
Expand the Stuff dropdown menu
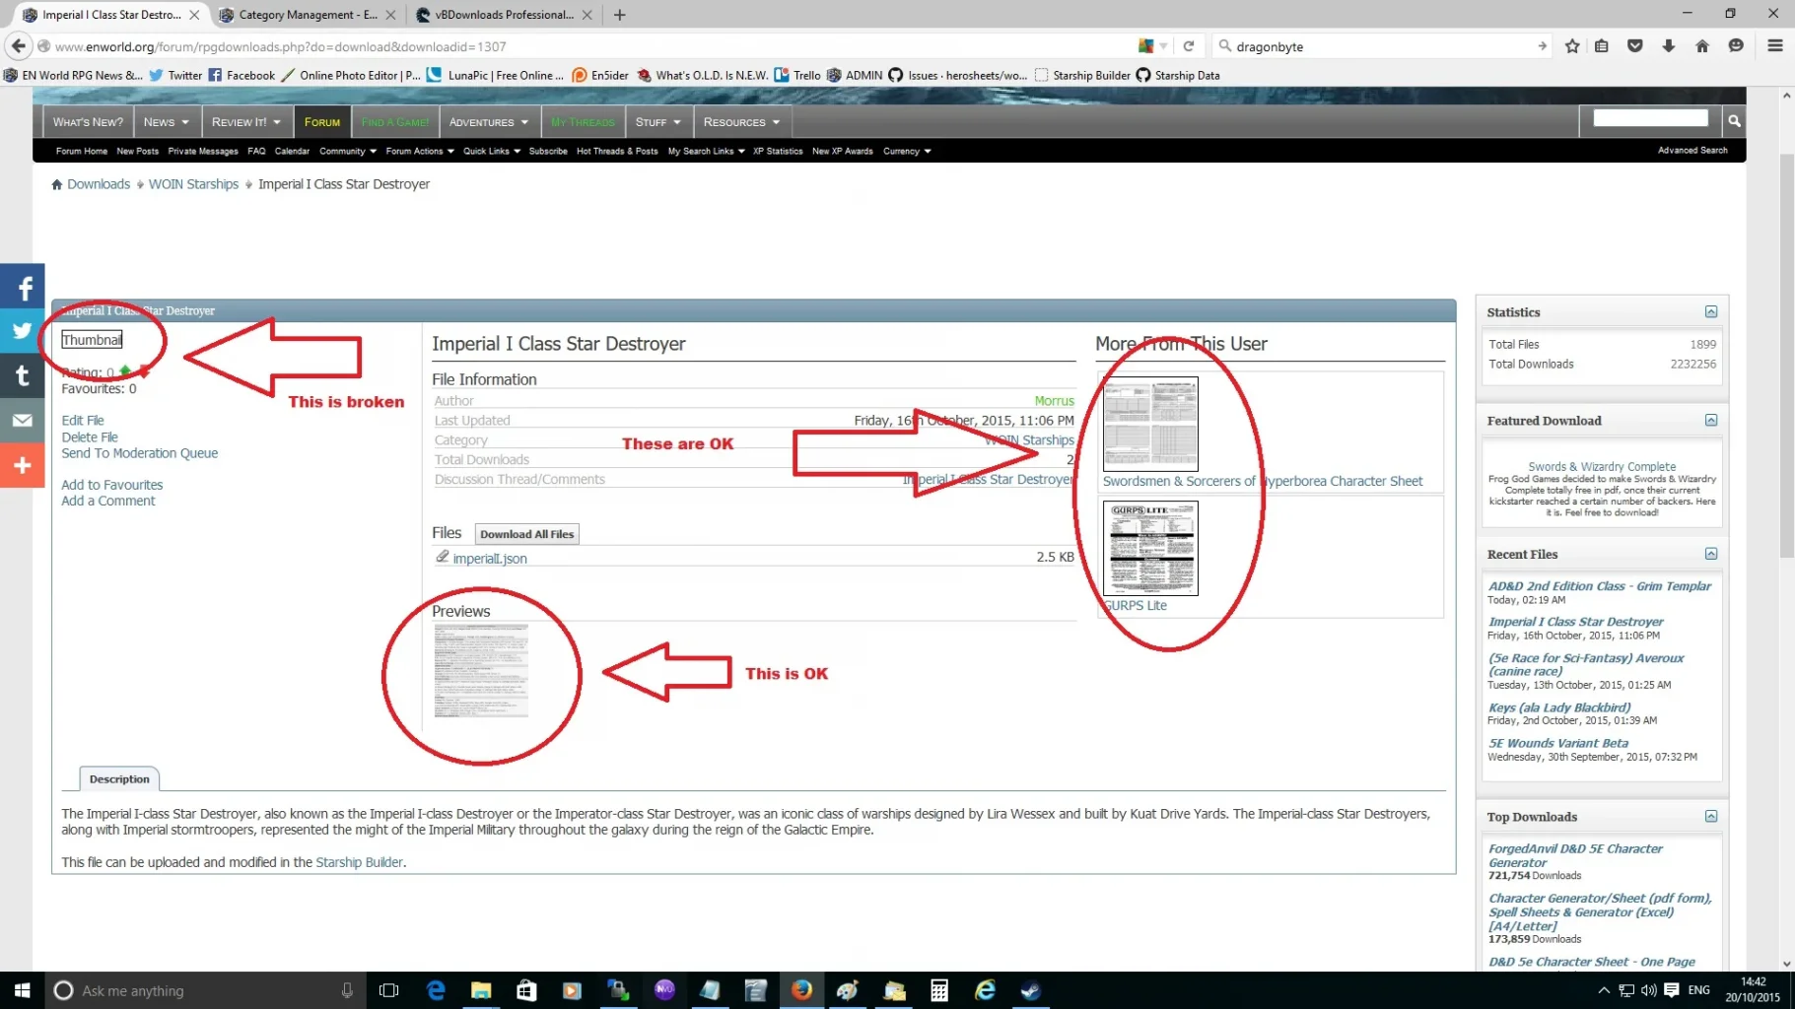658,121
